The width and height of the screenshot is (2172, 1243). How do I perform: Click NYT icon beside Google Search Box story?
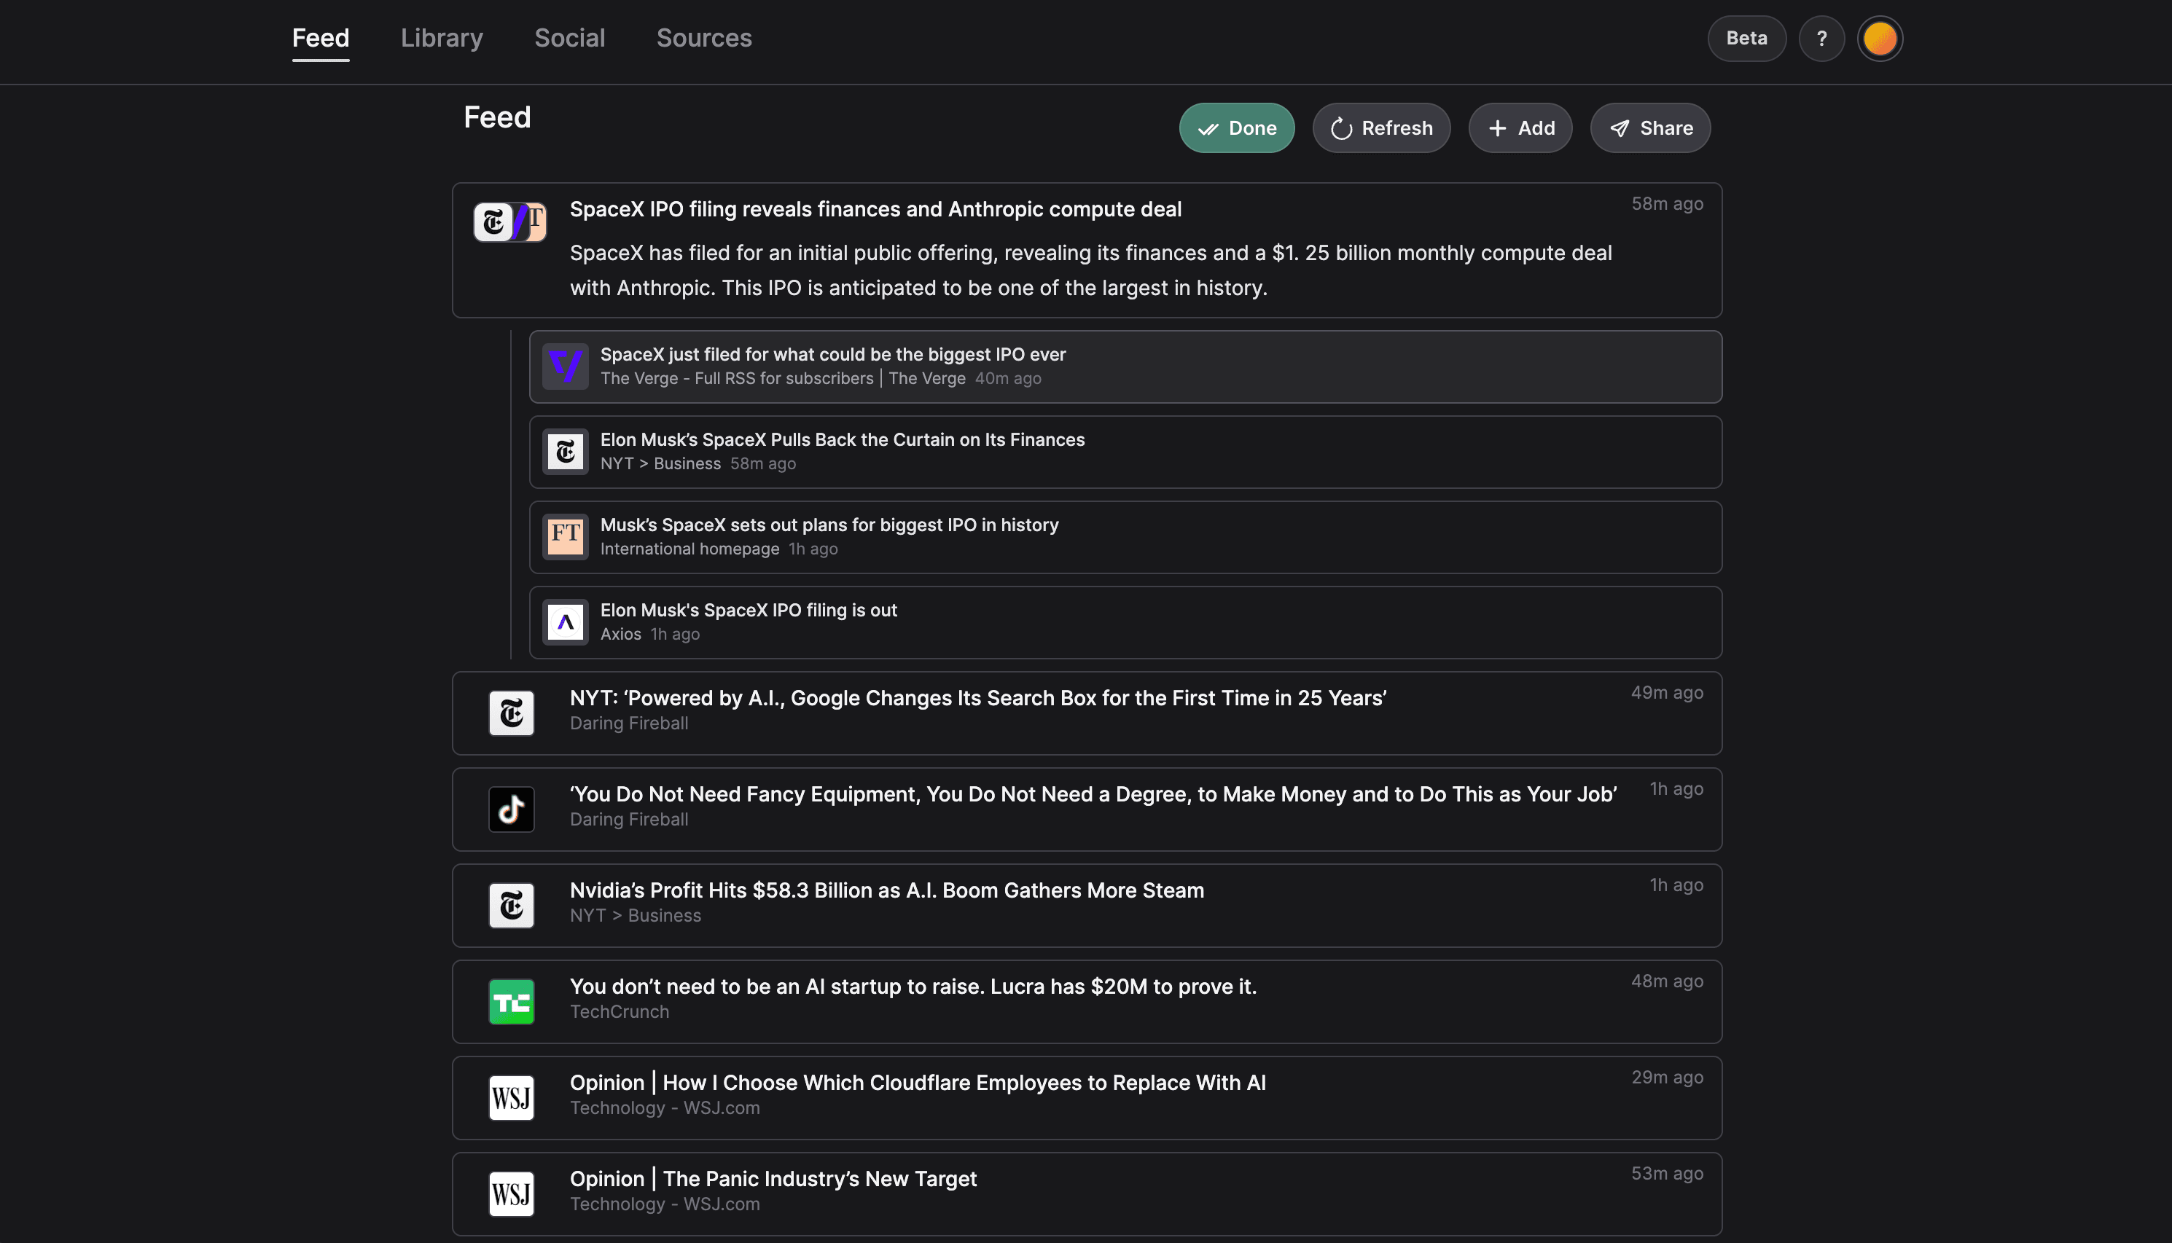coord(512,713)
